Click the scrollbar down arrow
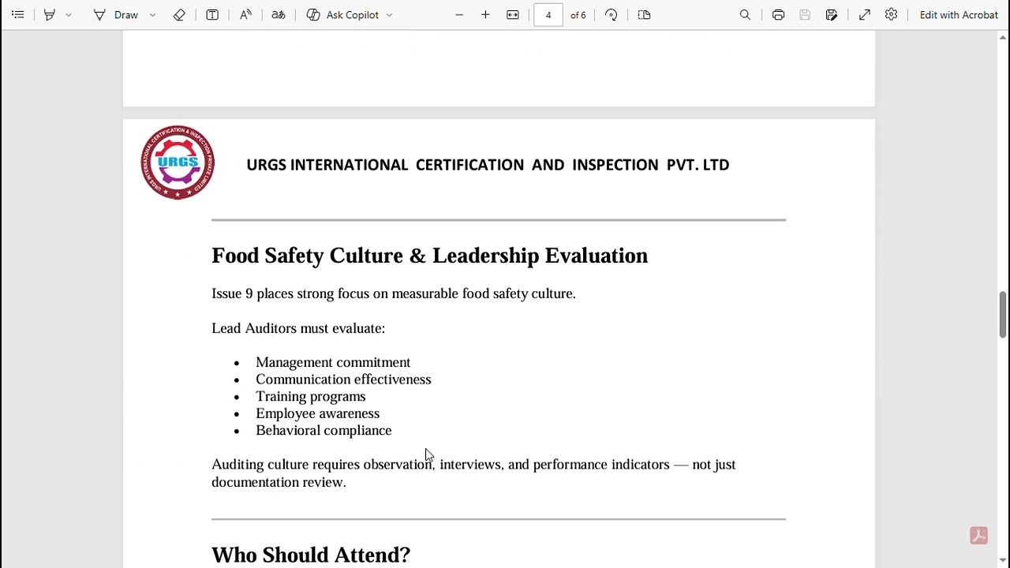This screenshot has width=1010, height=568. pos(1003,561)
